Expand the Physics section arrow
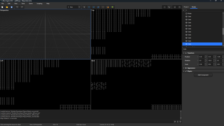 (x=184, y=71)
